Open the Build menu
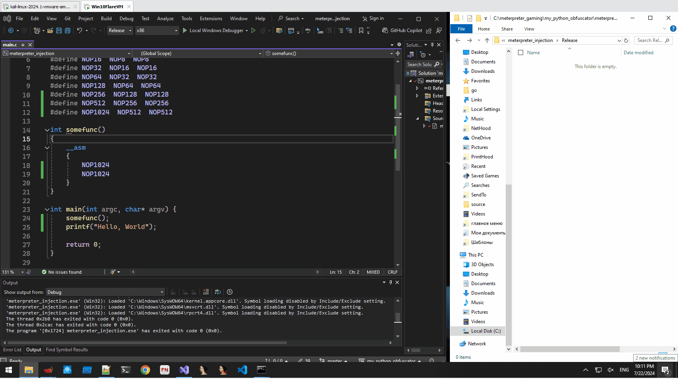 (106, 19)
